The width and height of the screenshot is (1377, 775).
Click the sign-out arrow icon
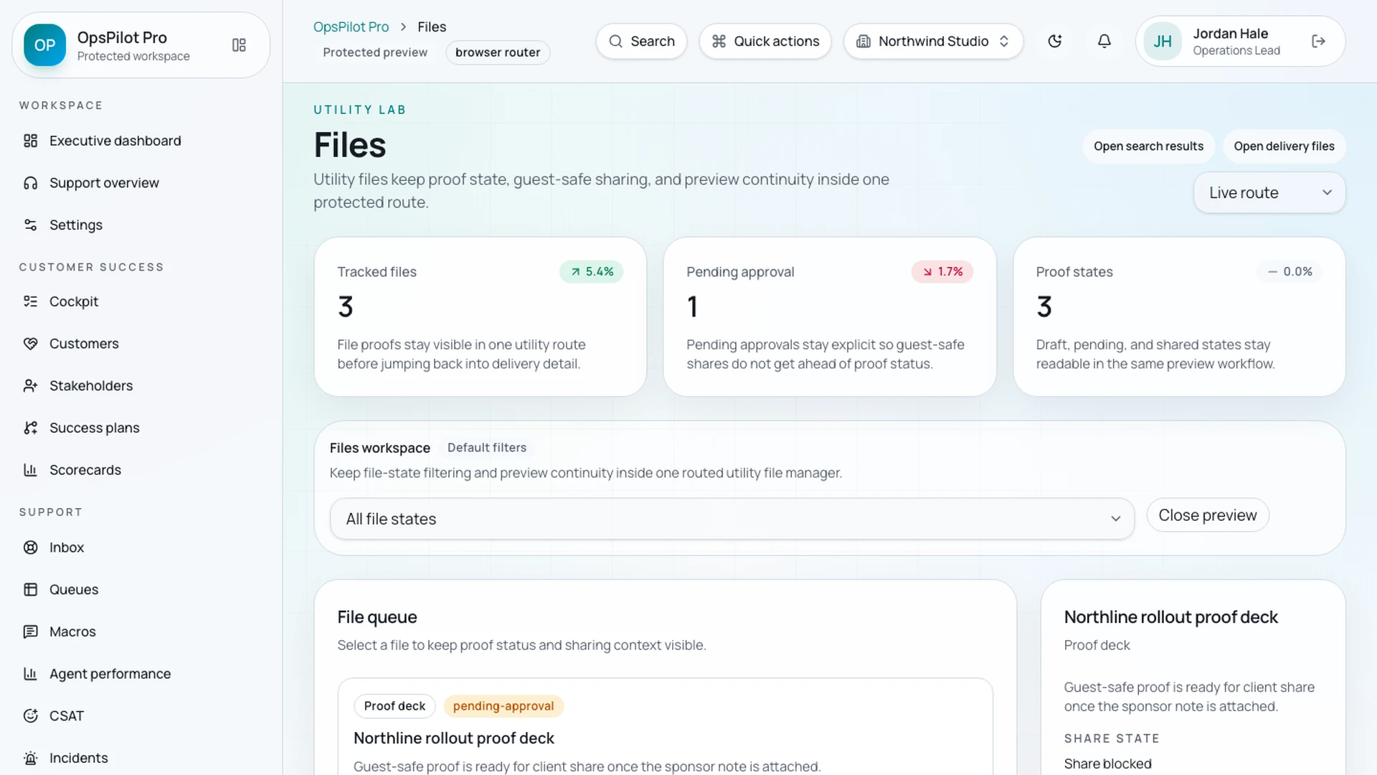click(x=1318, y=42)
